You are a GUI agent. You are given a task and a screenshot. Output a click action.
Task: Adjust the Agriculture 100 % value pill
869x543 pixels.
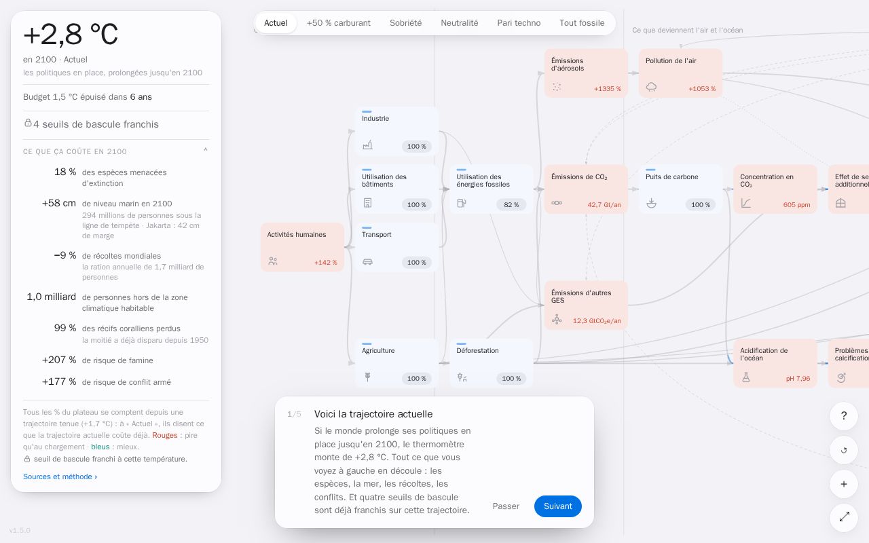(x=417, y=379)
